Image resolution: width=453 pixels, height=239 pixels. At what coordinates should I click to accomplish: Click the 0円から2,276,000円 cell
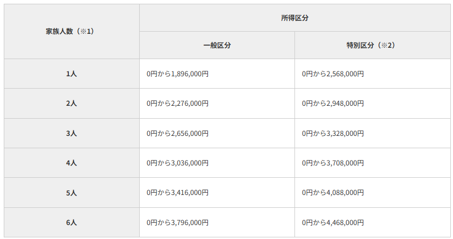(177, 104)
